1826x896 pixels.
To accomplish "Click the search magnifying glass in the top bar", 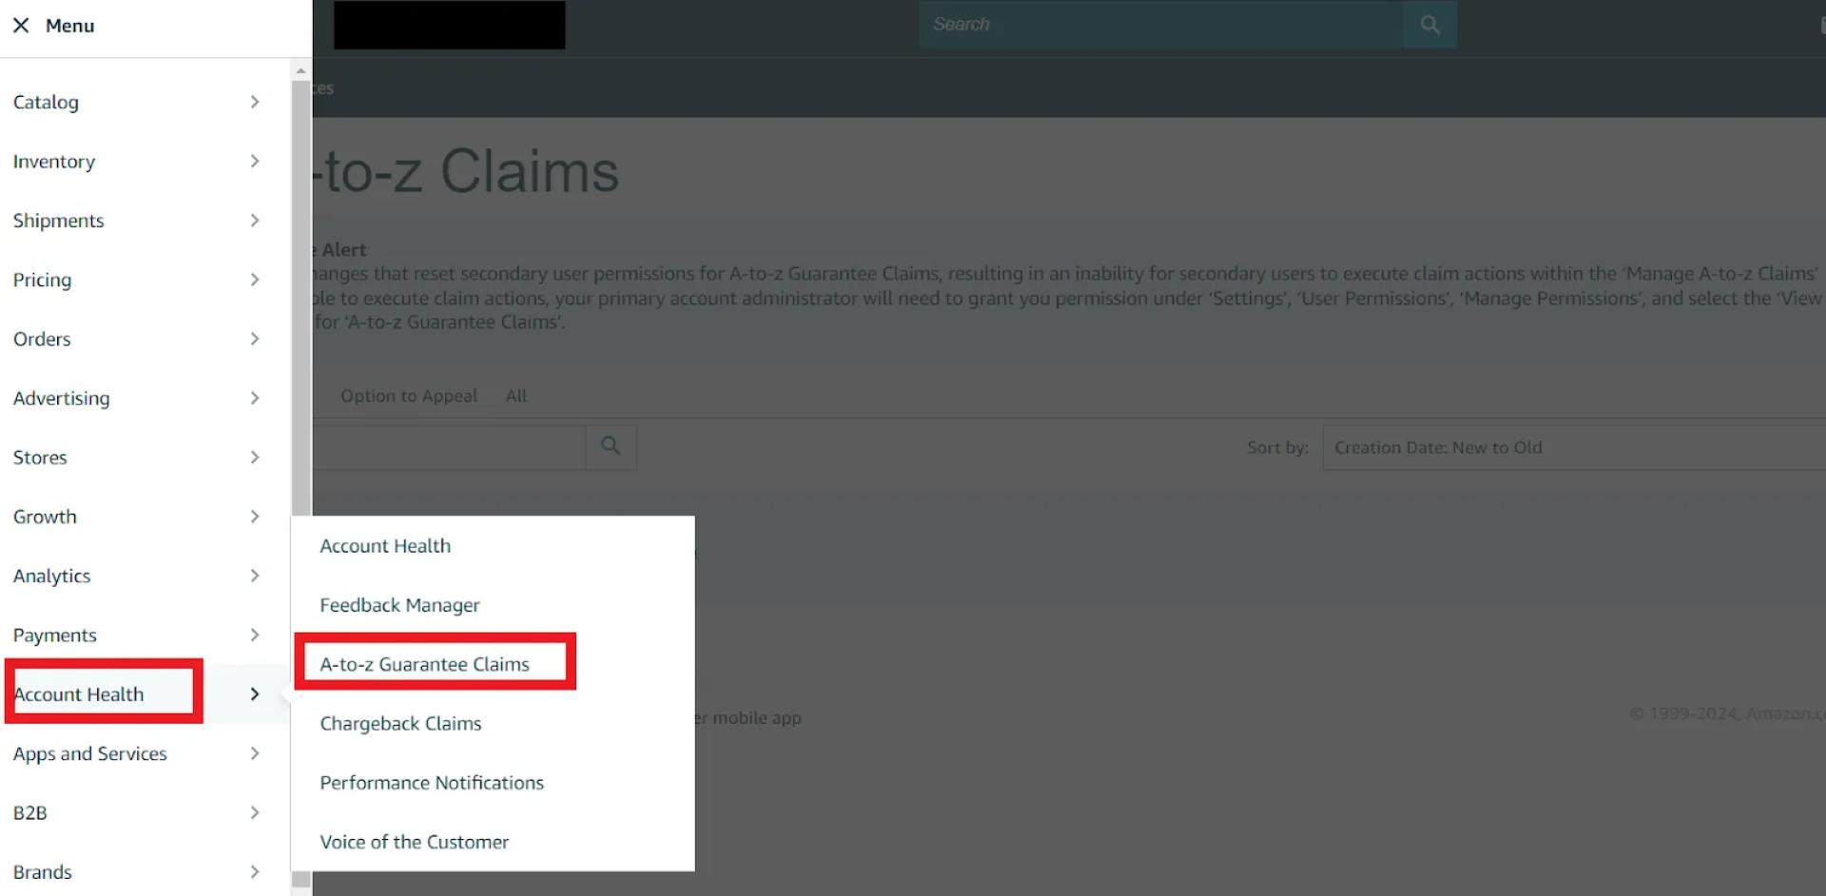I will click(1428, 24).
